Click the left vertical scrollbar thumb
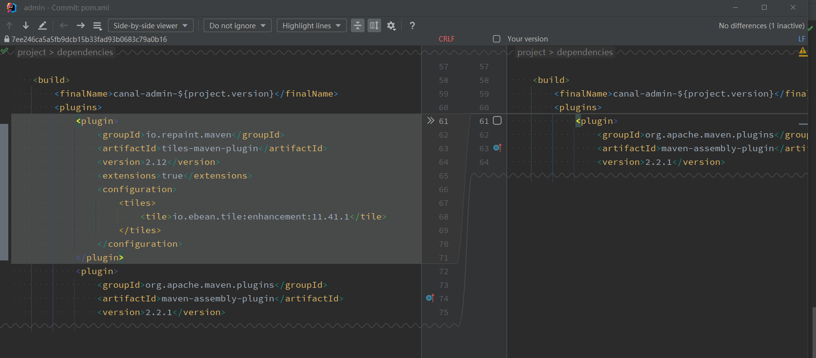Image resolution: width=816 pixels, height=358 pixels. point(4,192)
